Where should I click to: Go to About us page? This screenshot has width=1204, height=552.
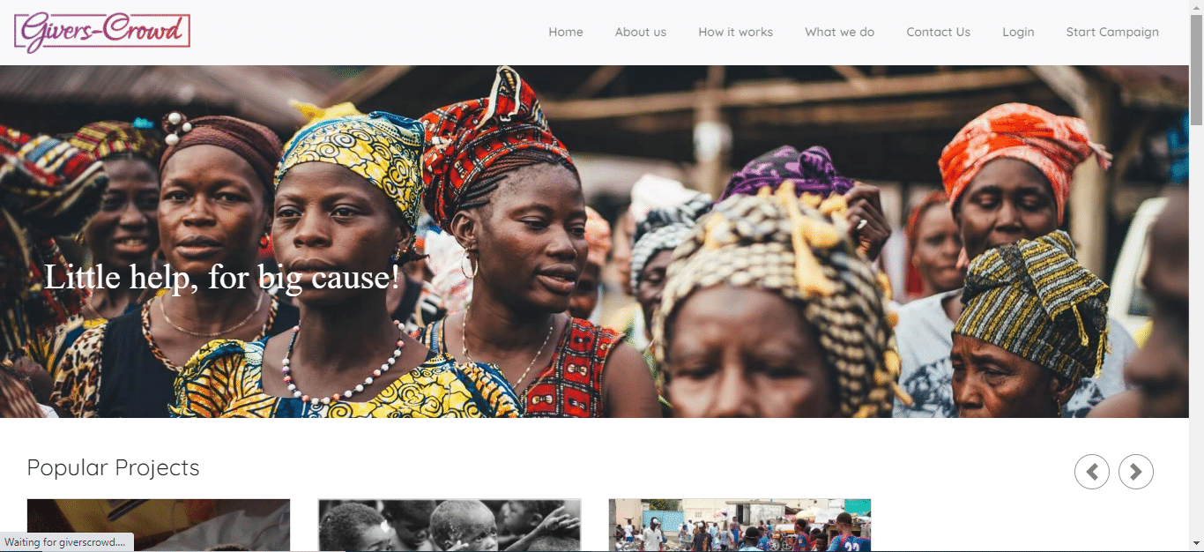[x=641, y=32]
